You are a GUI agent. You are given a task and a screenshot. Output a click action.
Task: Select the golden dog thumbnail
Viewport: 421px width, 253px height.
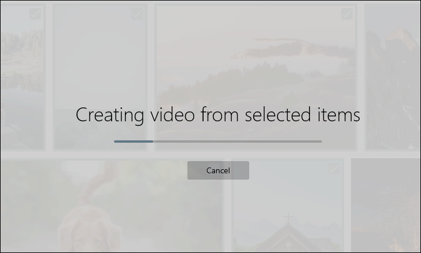[112, 206]
